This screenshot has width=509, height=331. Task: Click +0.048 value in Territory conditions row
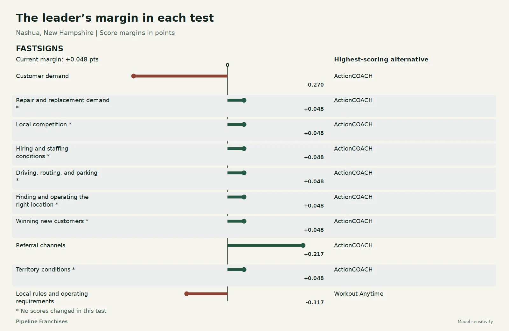pyautogui.click(x=314, y=278)
